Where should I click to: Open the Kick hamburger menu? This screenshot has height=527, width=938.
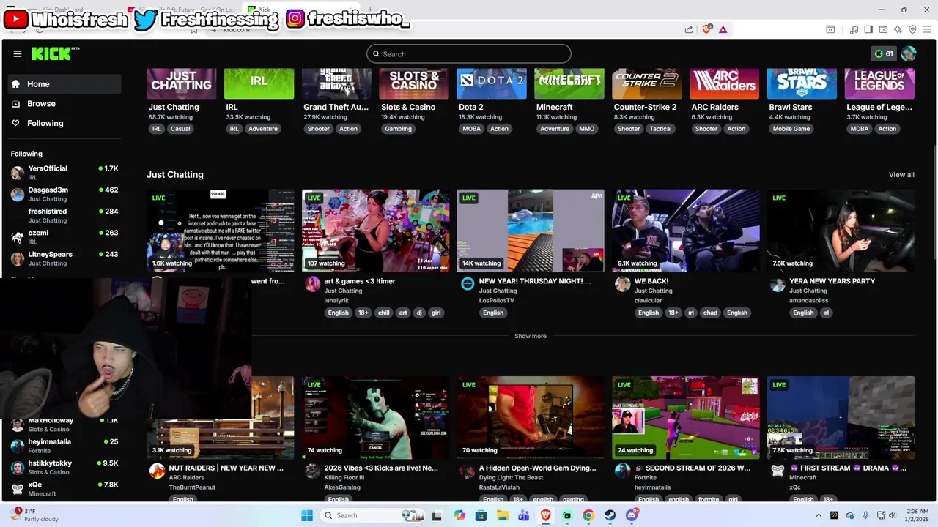tap(18, 53)
